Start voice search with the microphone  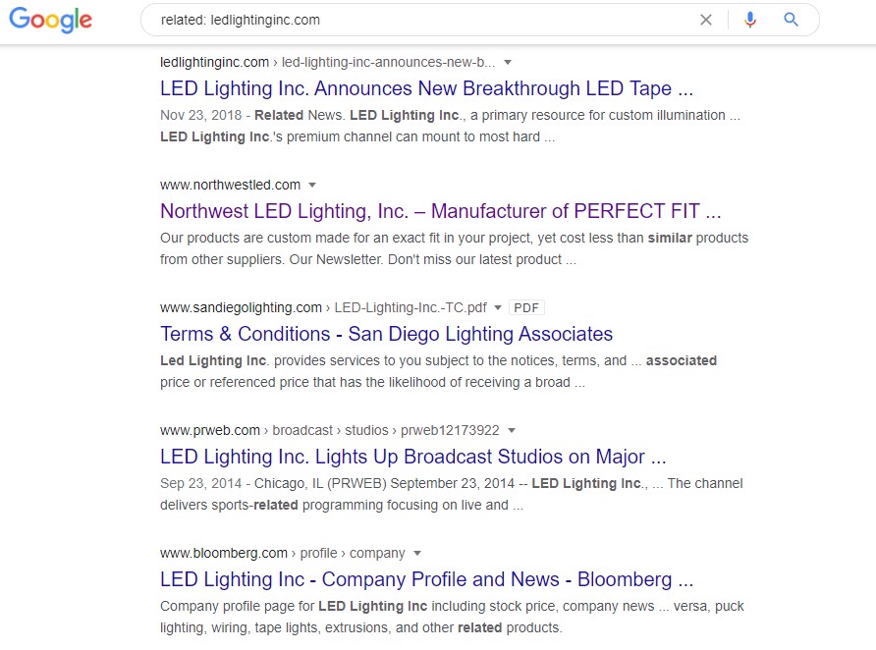[750, 20]
